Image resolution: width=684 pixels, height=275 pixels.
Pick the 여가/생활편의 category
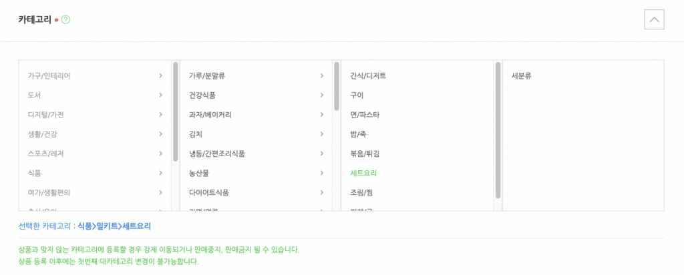click(x=49, y=192)
